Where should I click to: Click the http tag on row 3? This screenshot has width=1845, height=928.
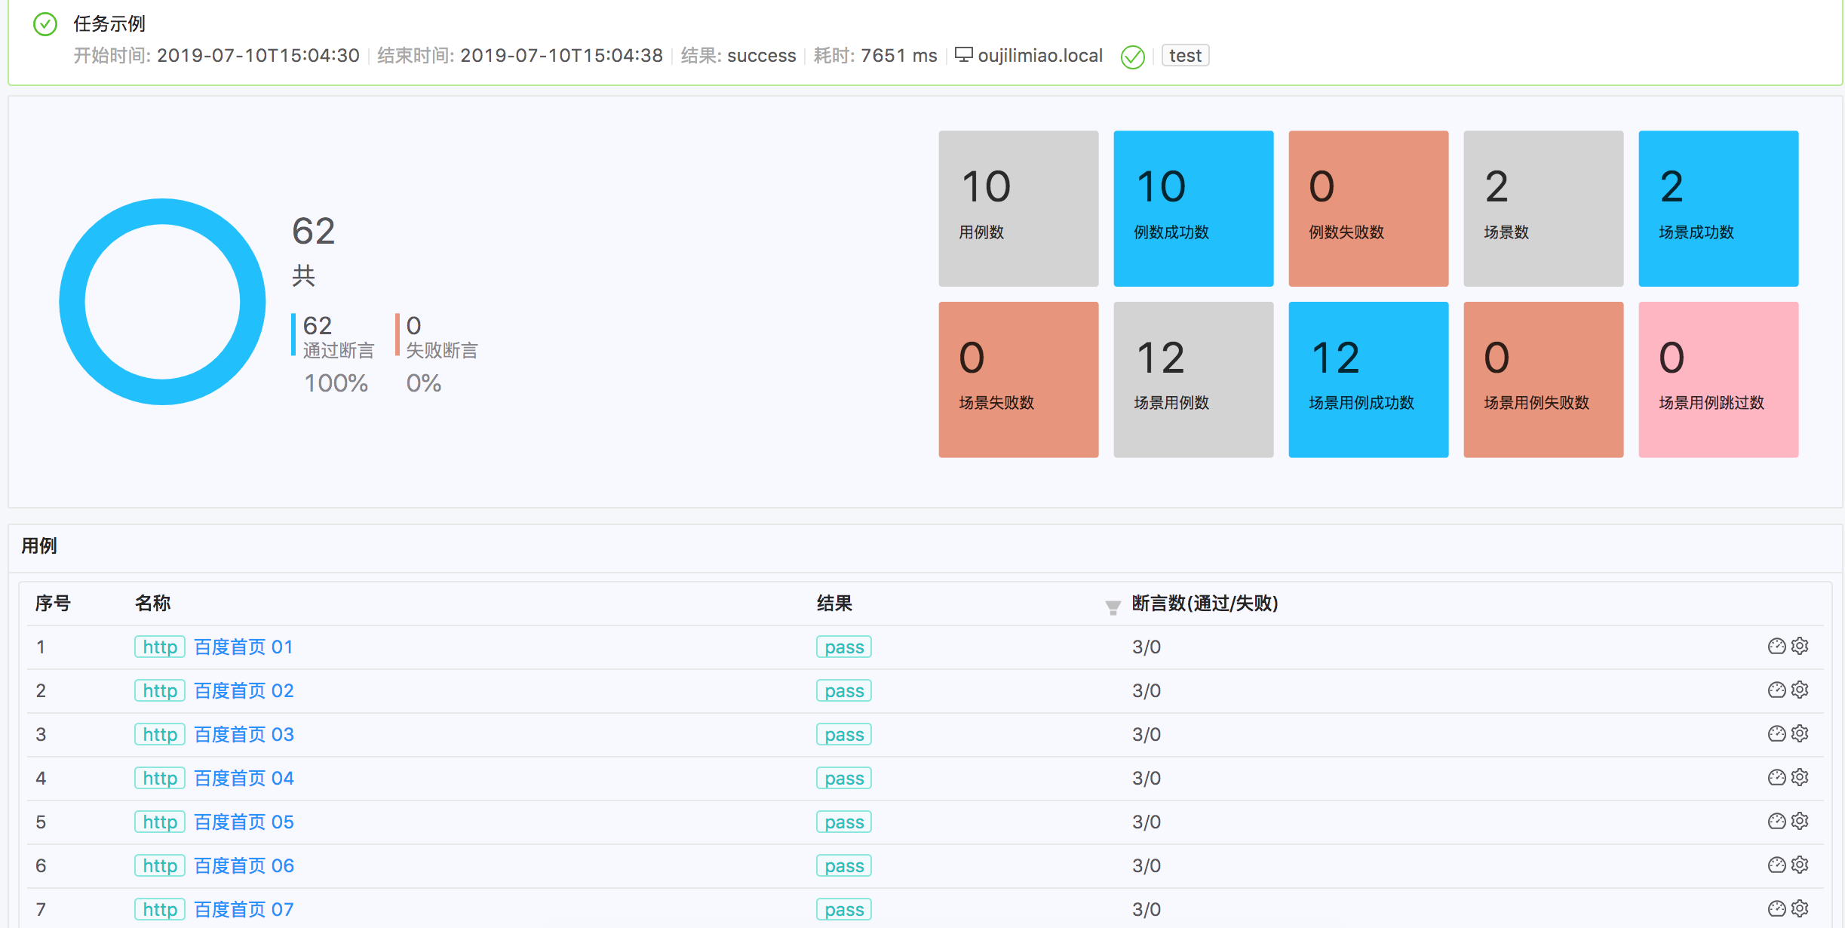(160, 735)
